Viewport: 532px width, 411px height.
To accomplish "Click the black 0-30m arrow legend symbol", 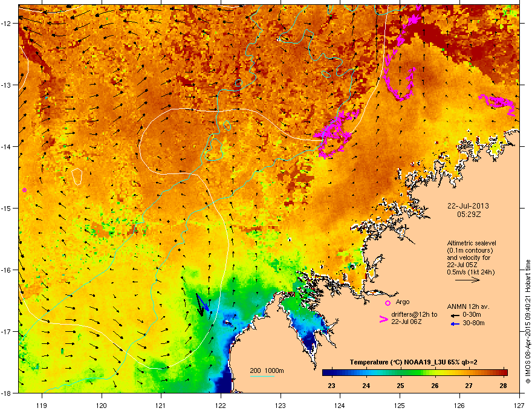I will click(x=455, y=315).
